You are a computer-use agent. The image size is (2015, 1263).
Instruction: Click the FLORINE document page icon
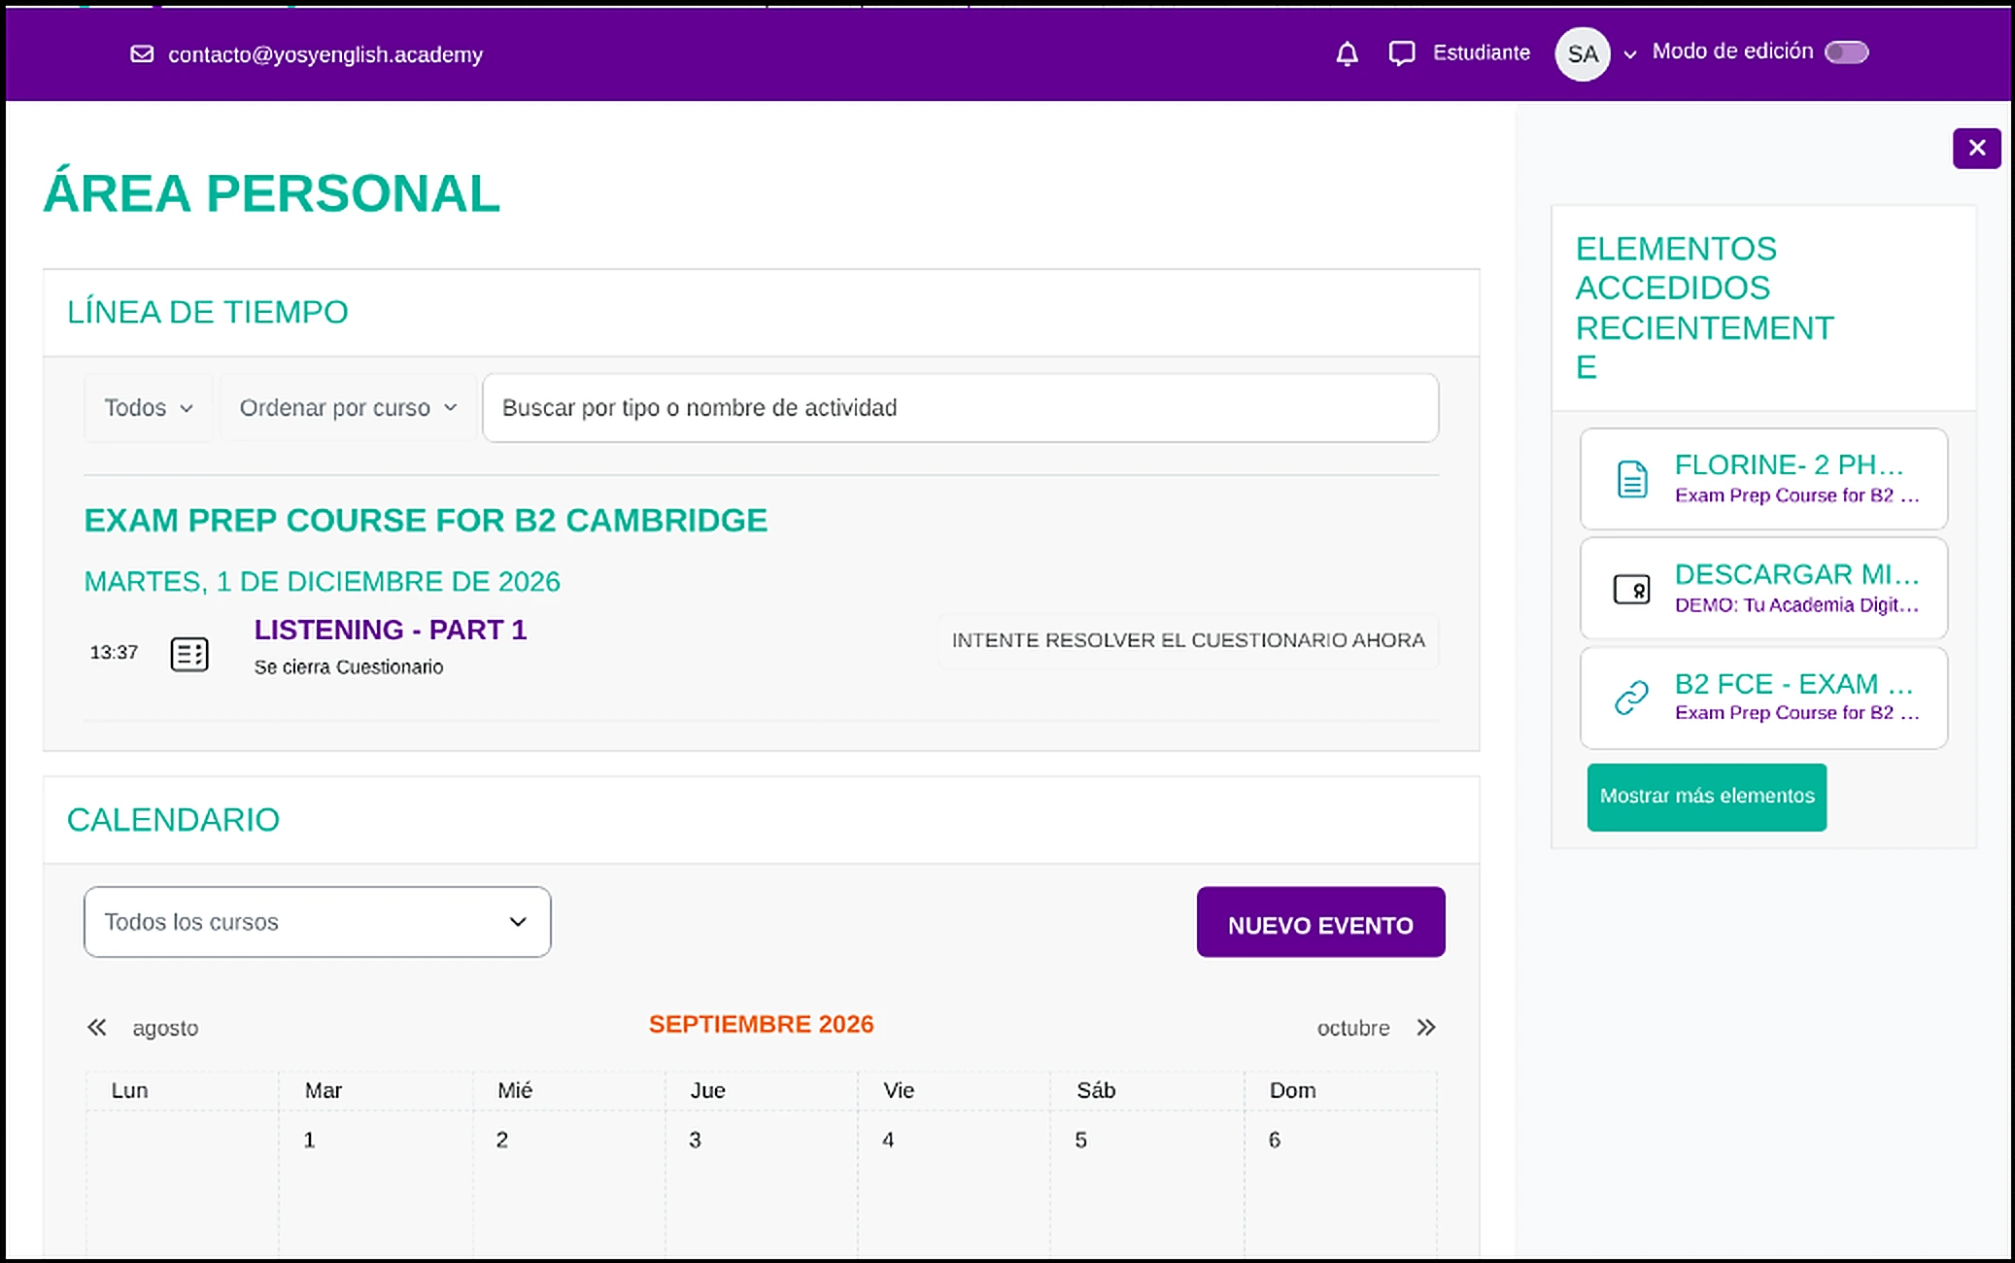pyautogui.click(x=1632, y=479)
